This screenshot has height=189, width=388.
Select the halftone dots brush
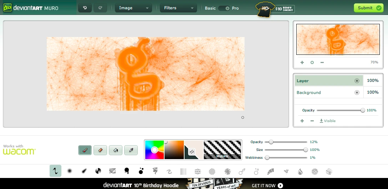197,171
